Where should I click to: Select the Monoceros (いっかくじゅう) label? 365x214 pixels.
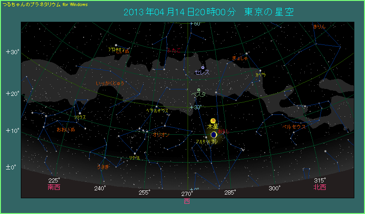[x=110, y=83]
